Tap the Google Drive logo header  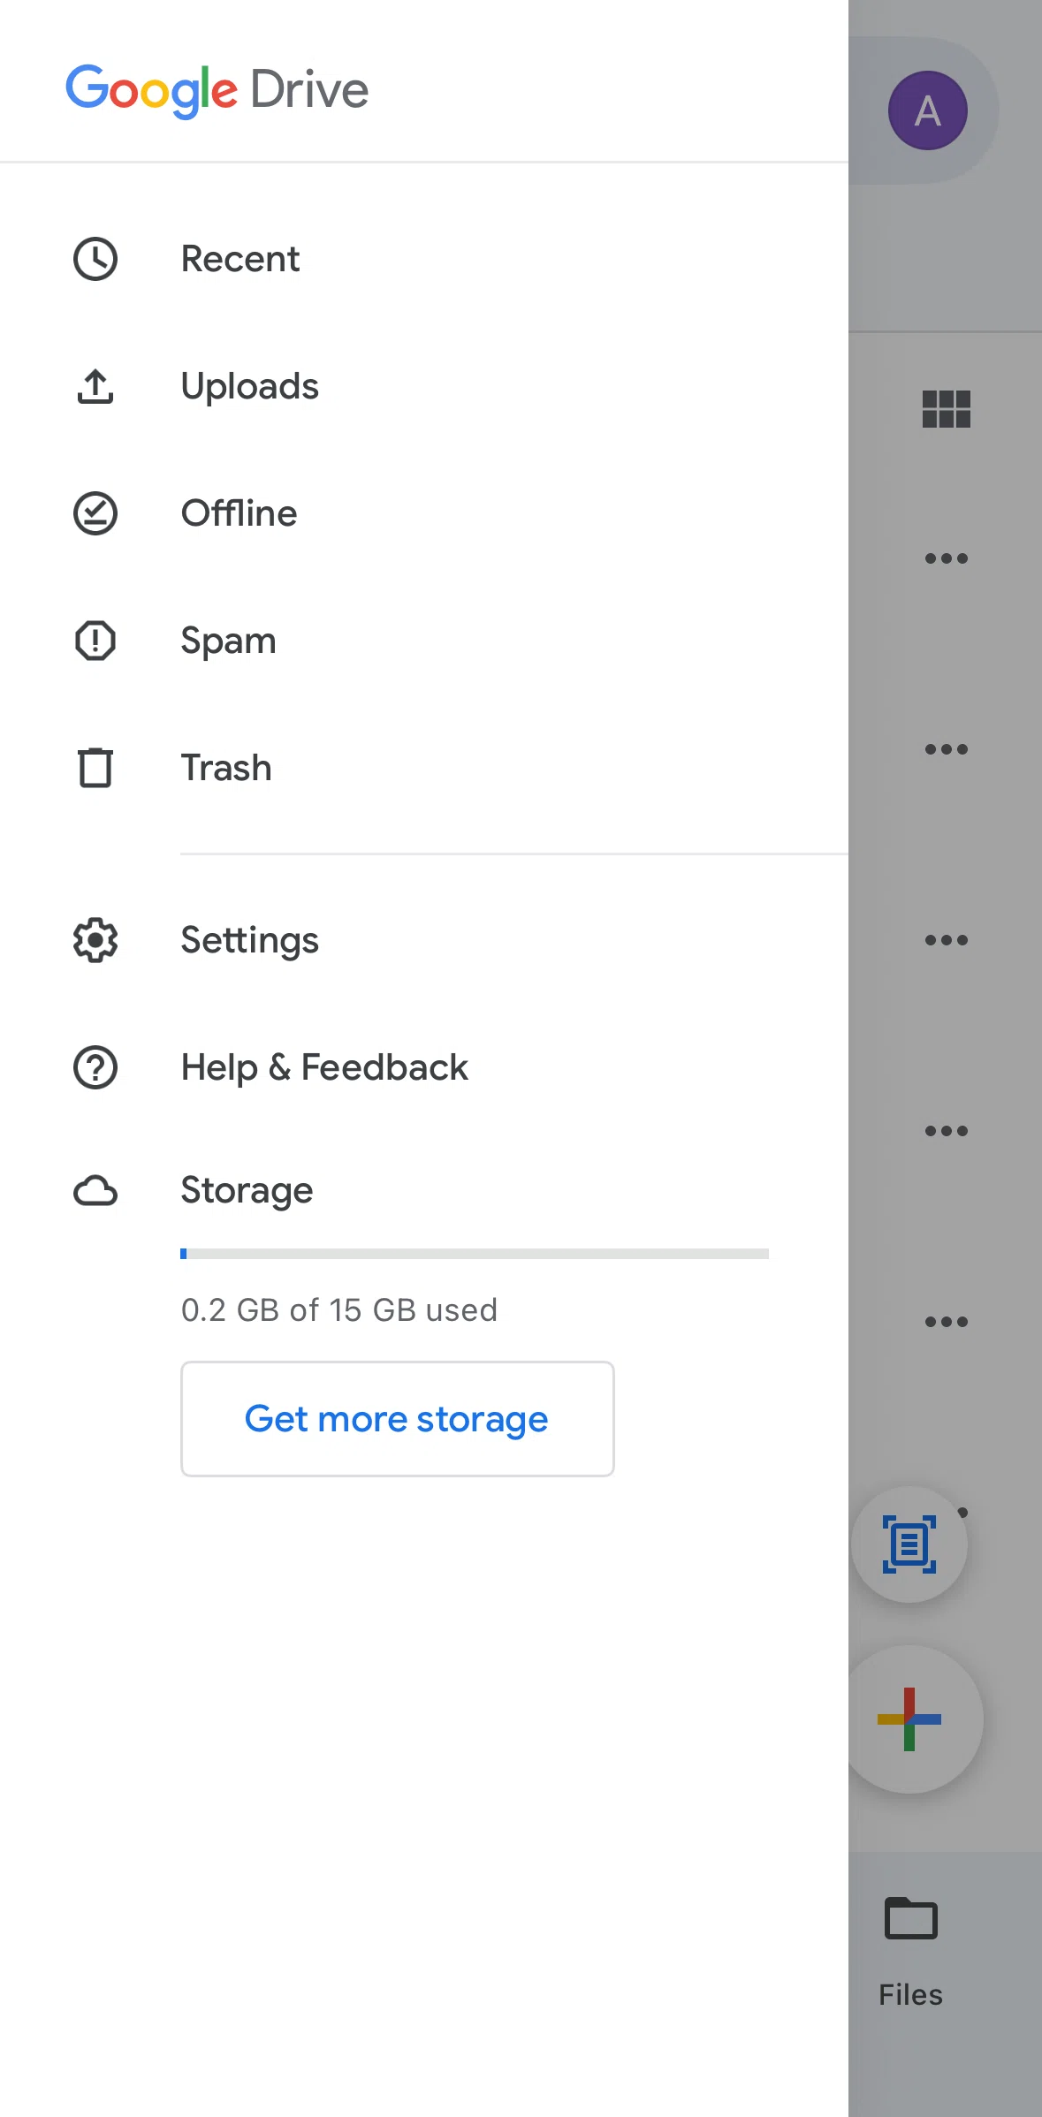point(217,90)
